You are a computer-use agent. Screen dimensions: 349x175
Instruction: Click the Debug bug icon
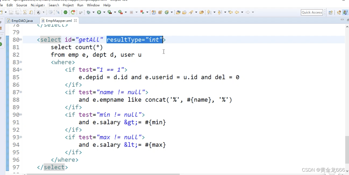[x=89, y=12]
